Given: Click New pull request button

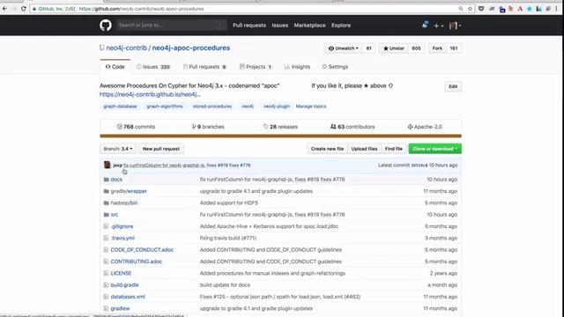Looking at the screenshot, I should [161, 149].
